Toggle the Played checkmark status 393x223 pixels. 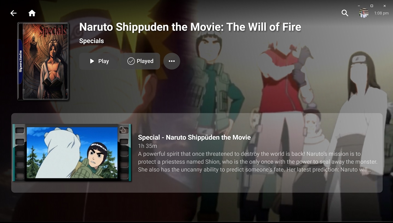tap(141, 61)
